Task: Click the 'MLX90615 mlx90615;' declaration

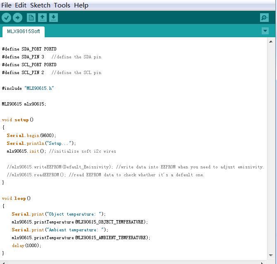Action: click(24, 104)
